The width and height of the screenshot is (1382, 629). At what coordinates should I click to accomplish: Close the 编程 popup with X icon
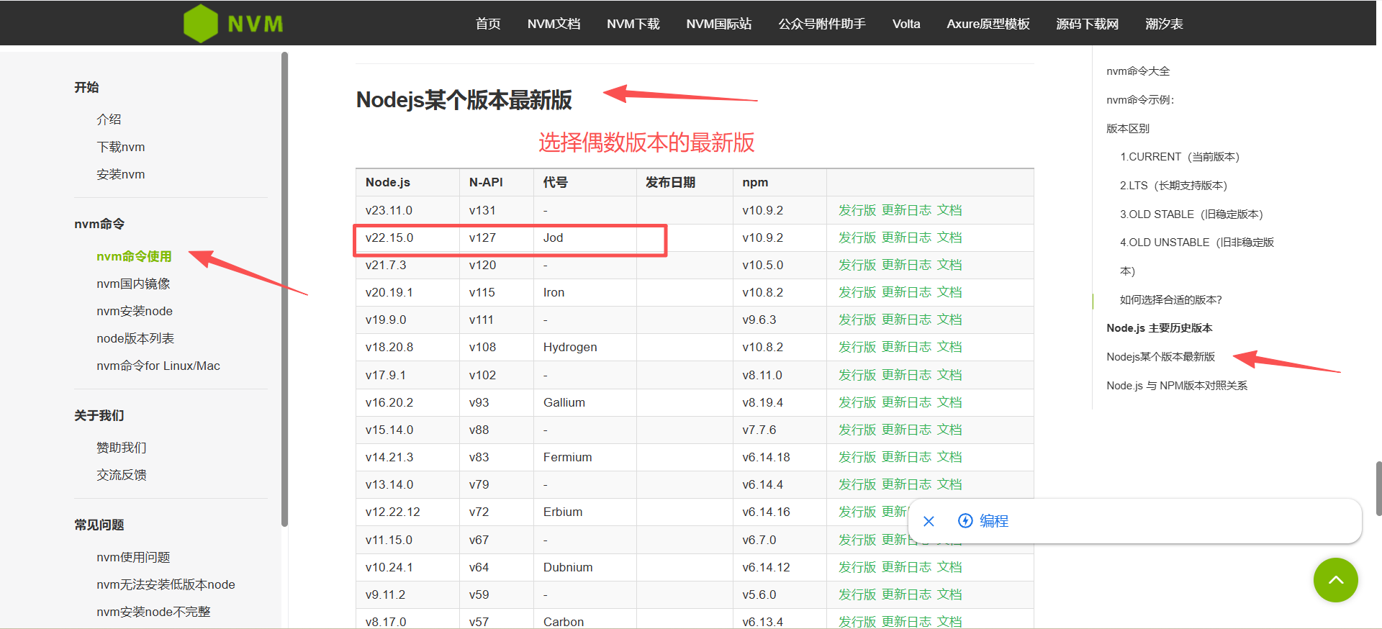tap(929, 521)
